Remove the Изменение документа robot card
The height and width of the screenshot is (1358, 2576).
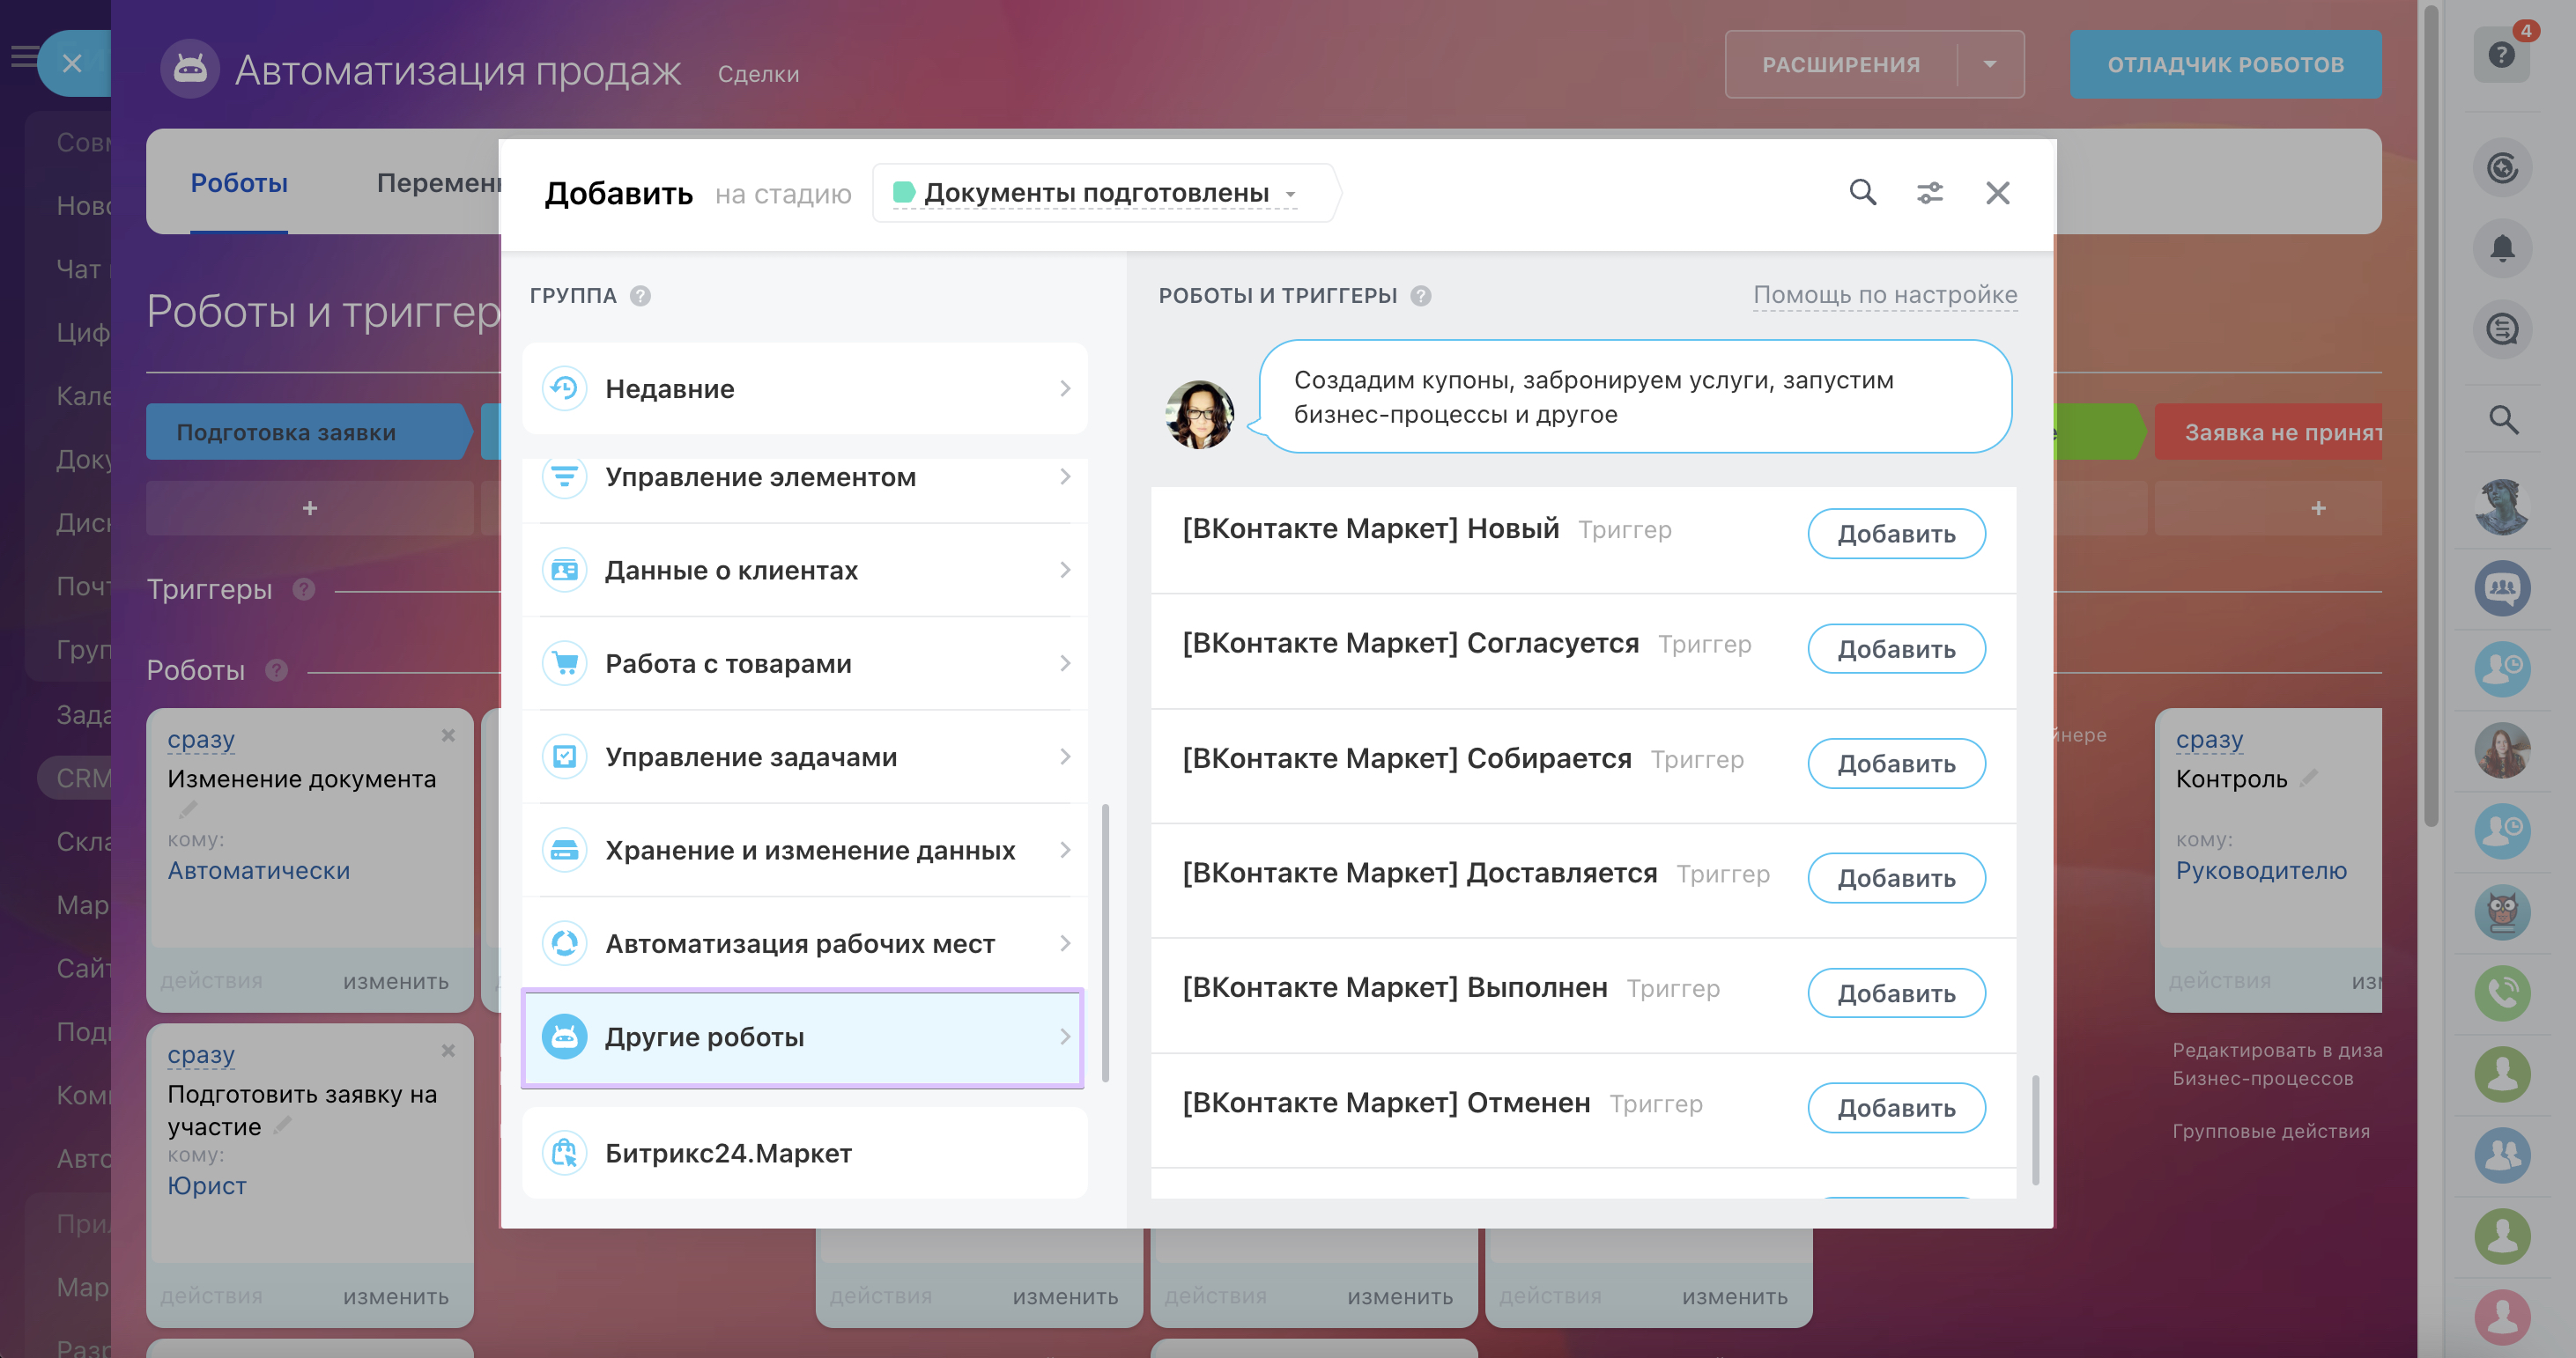pos(448,736)
